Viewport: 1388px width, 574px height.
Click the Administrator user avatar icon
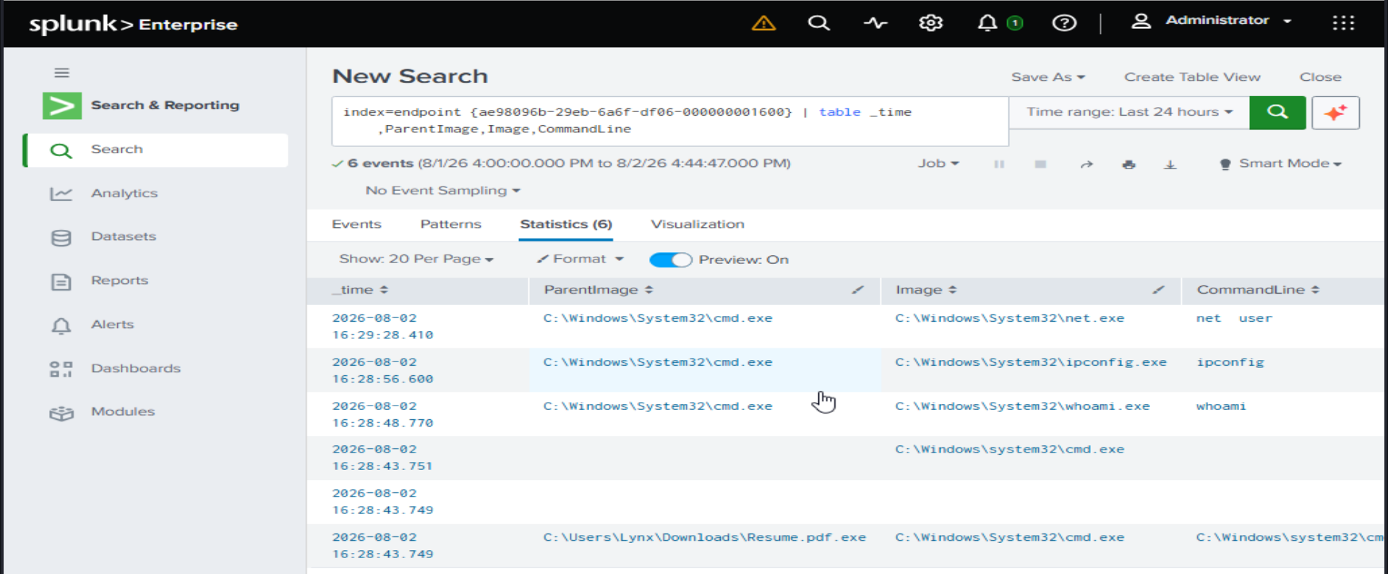click(1141, 21)
